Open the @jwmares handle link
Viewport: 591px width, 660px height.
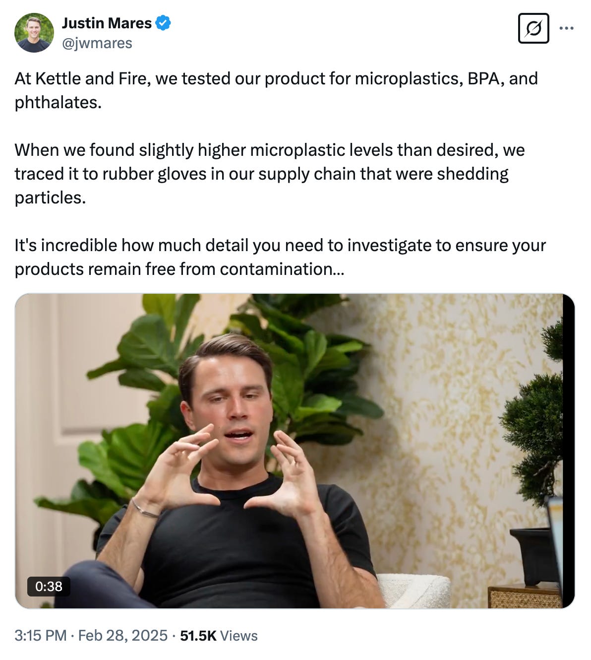97,43
